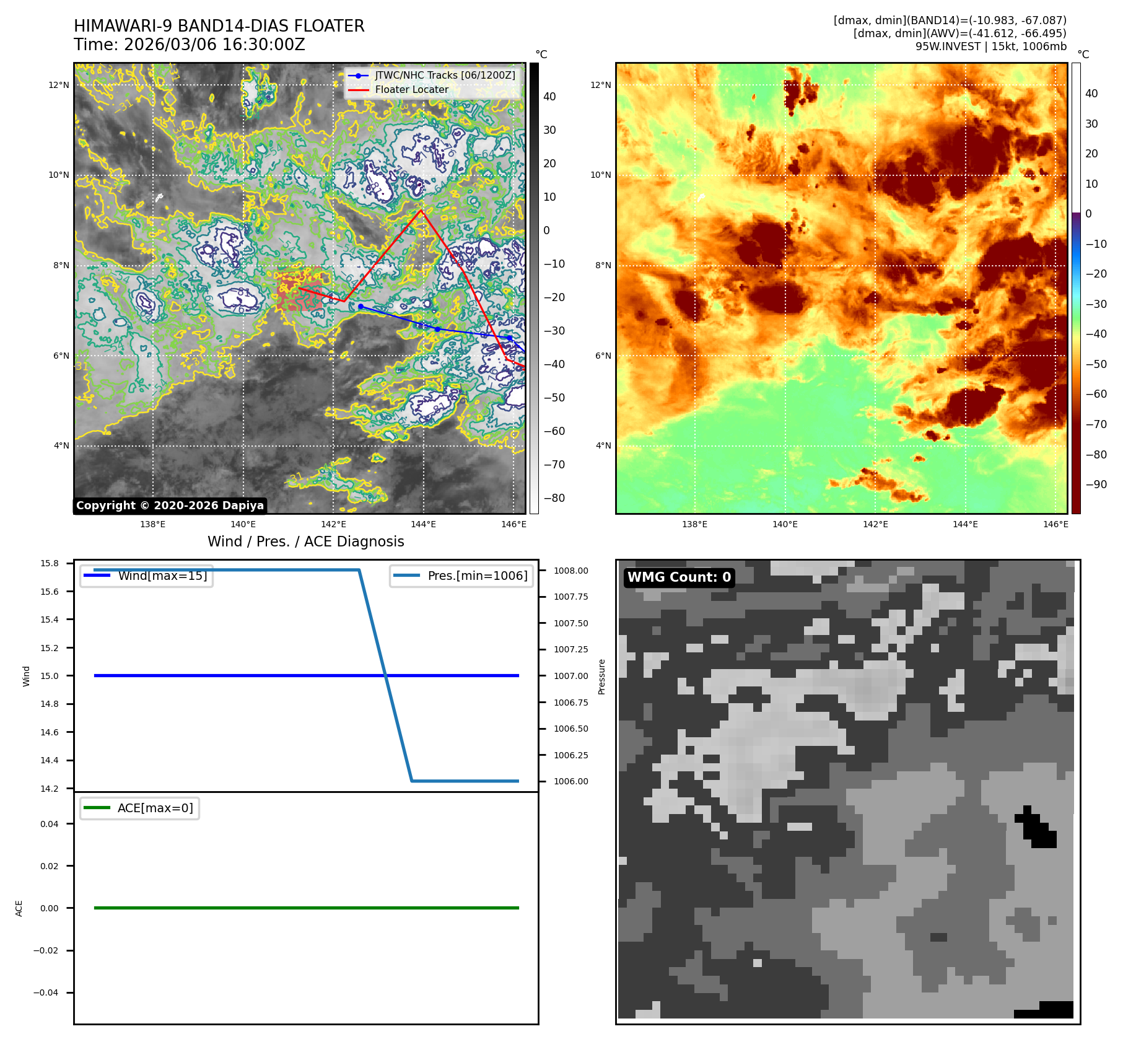Image resolution: width=1123 pixels, height=1047 pixels.
Task: Select the middle blue track point near 144°E
Action: (437, 329)
